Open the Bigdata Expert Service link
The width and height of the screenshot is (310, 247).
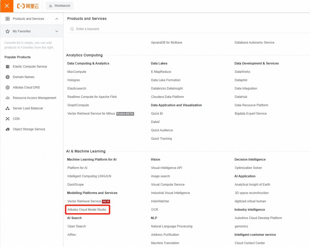click(x=250, y=114)
